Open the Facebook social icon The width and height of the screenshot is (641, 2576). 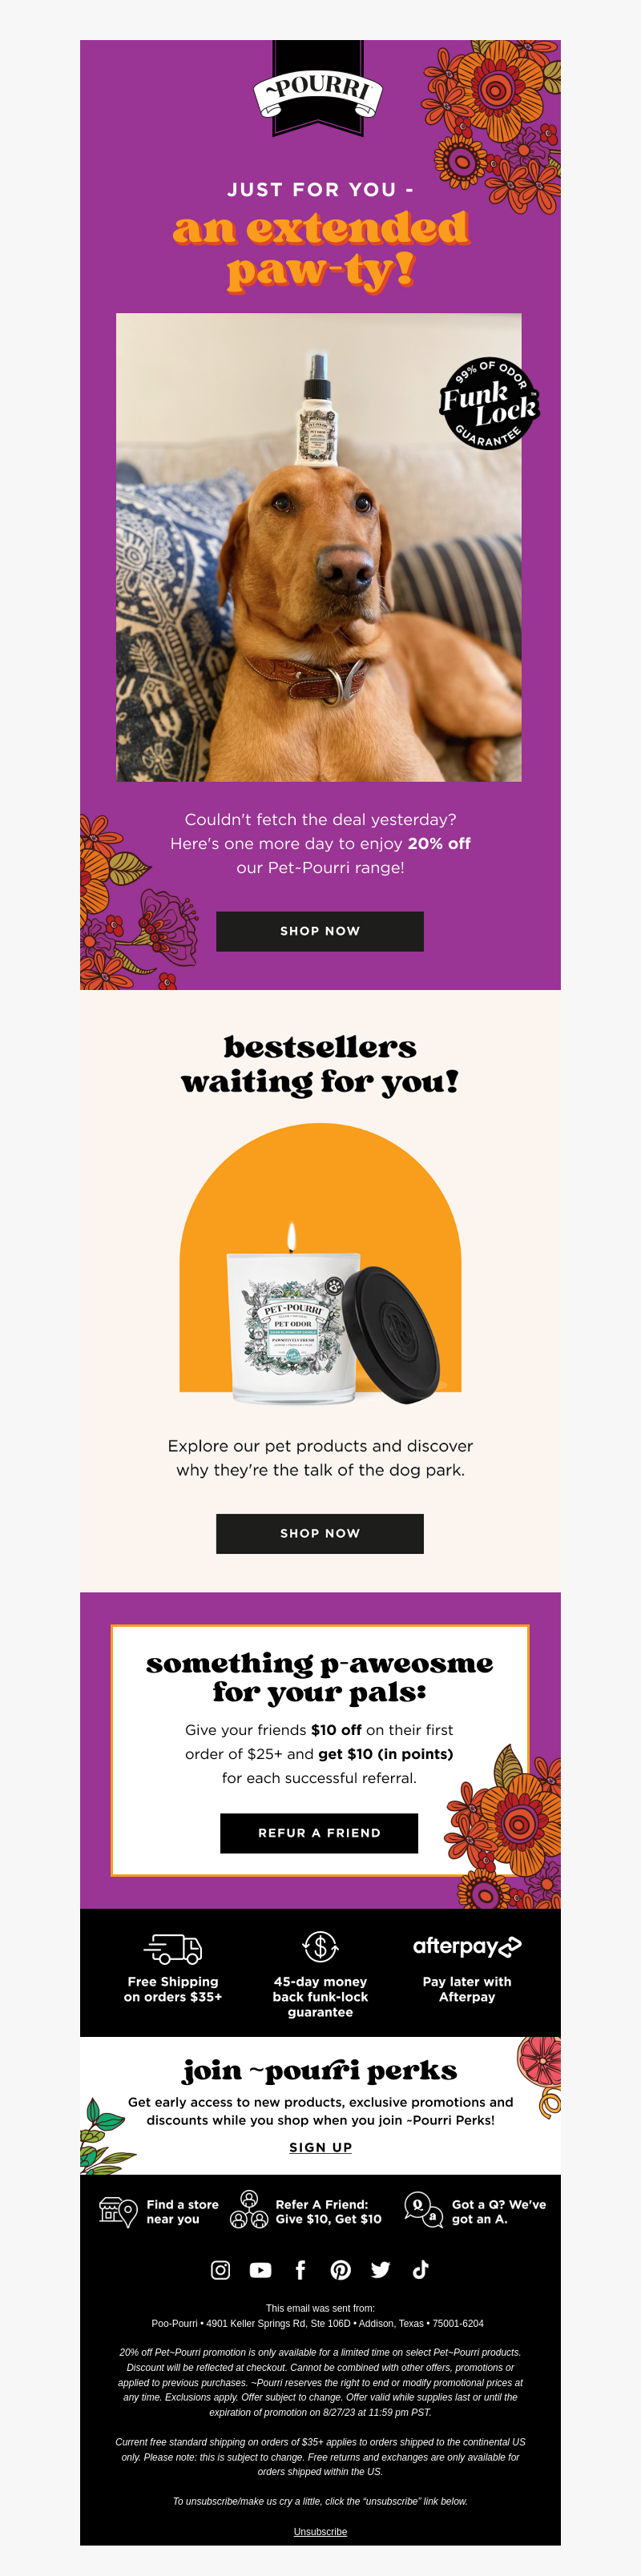[300, 2270]
